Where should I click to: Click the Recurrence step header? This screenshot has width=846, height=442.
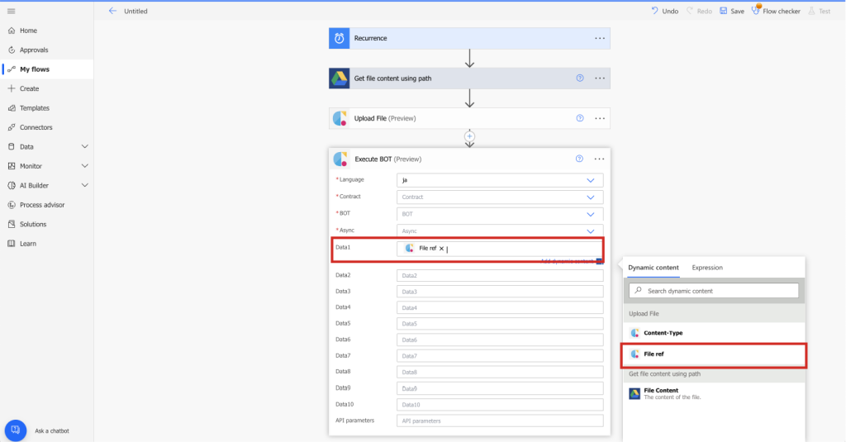coord(469,38)
